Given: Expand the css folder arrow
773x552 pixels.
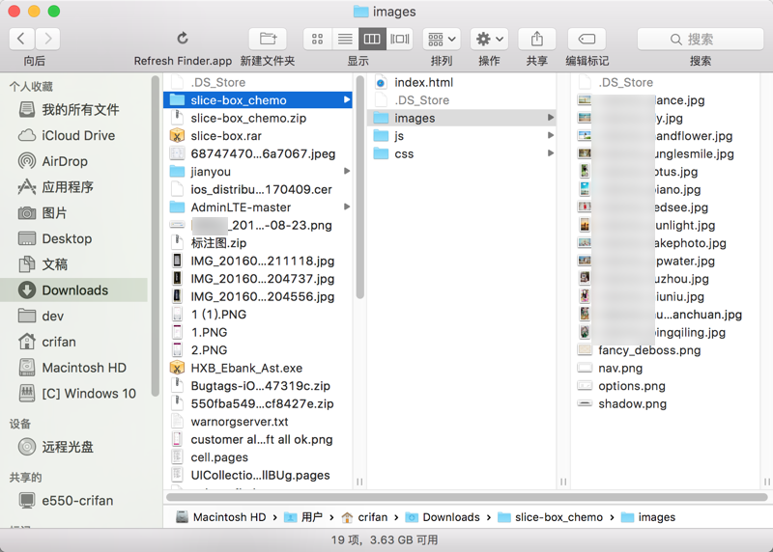Looking at the screenshot, I should tap(550, 153).
